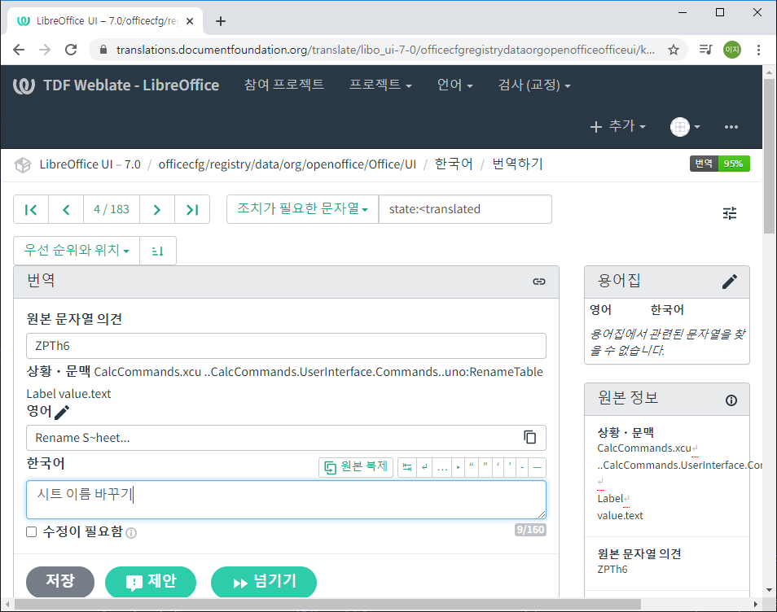Go to next string arrow
This screenshot has height=612, width=777.
coord(157,209)
